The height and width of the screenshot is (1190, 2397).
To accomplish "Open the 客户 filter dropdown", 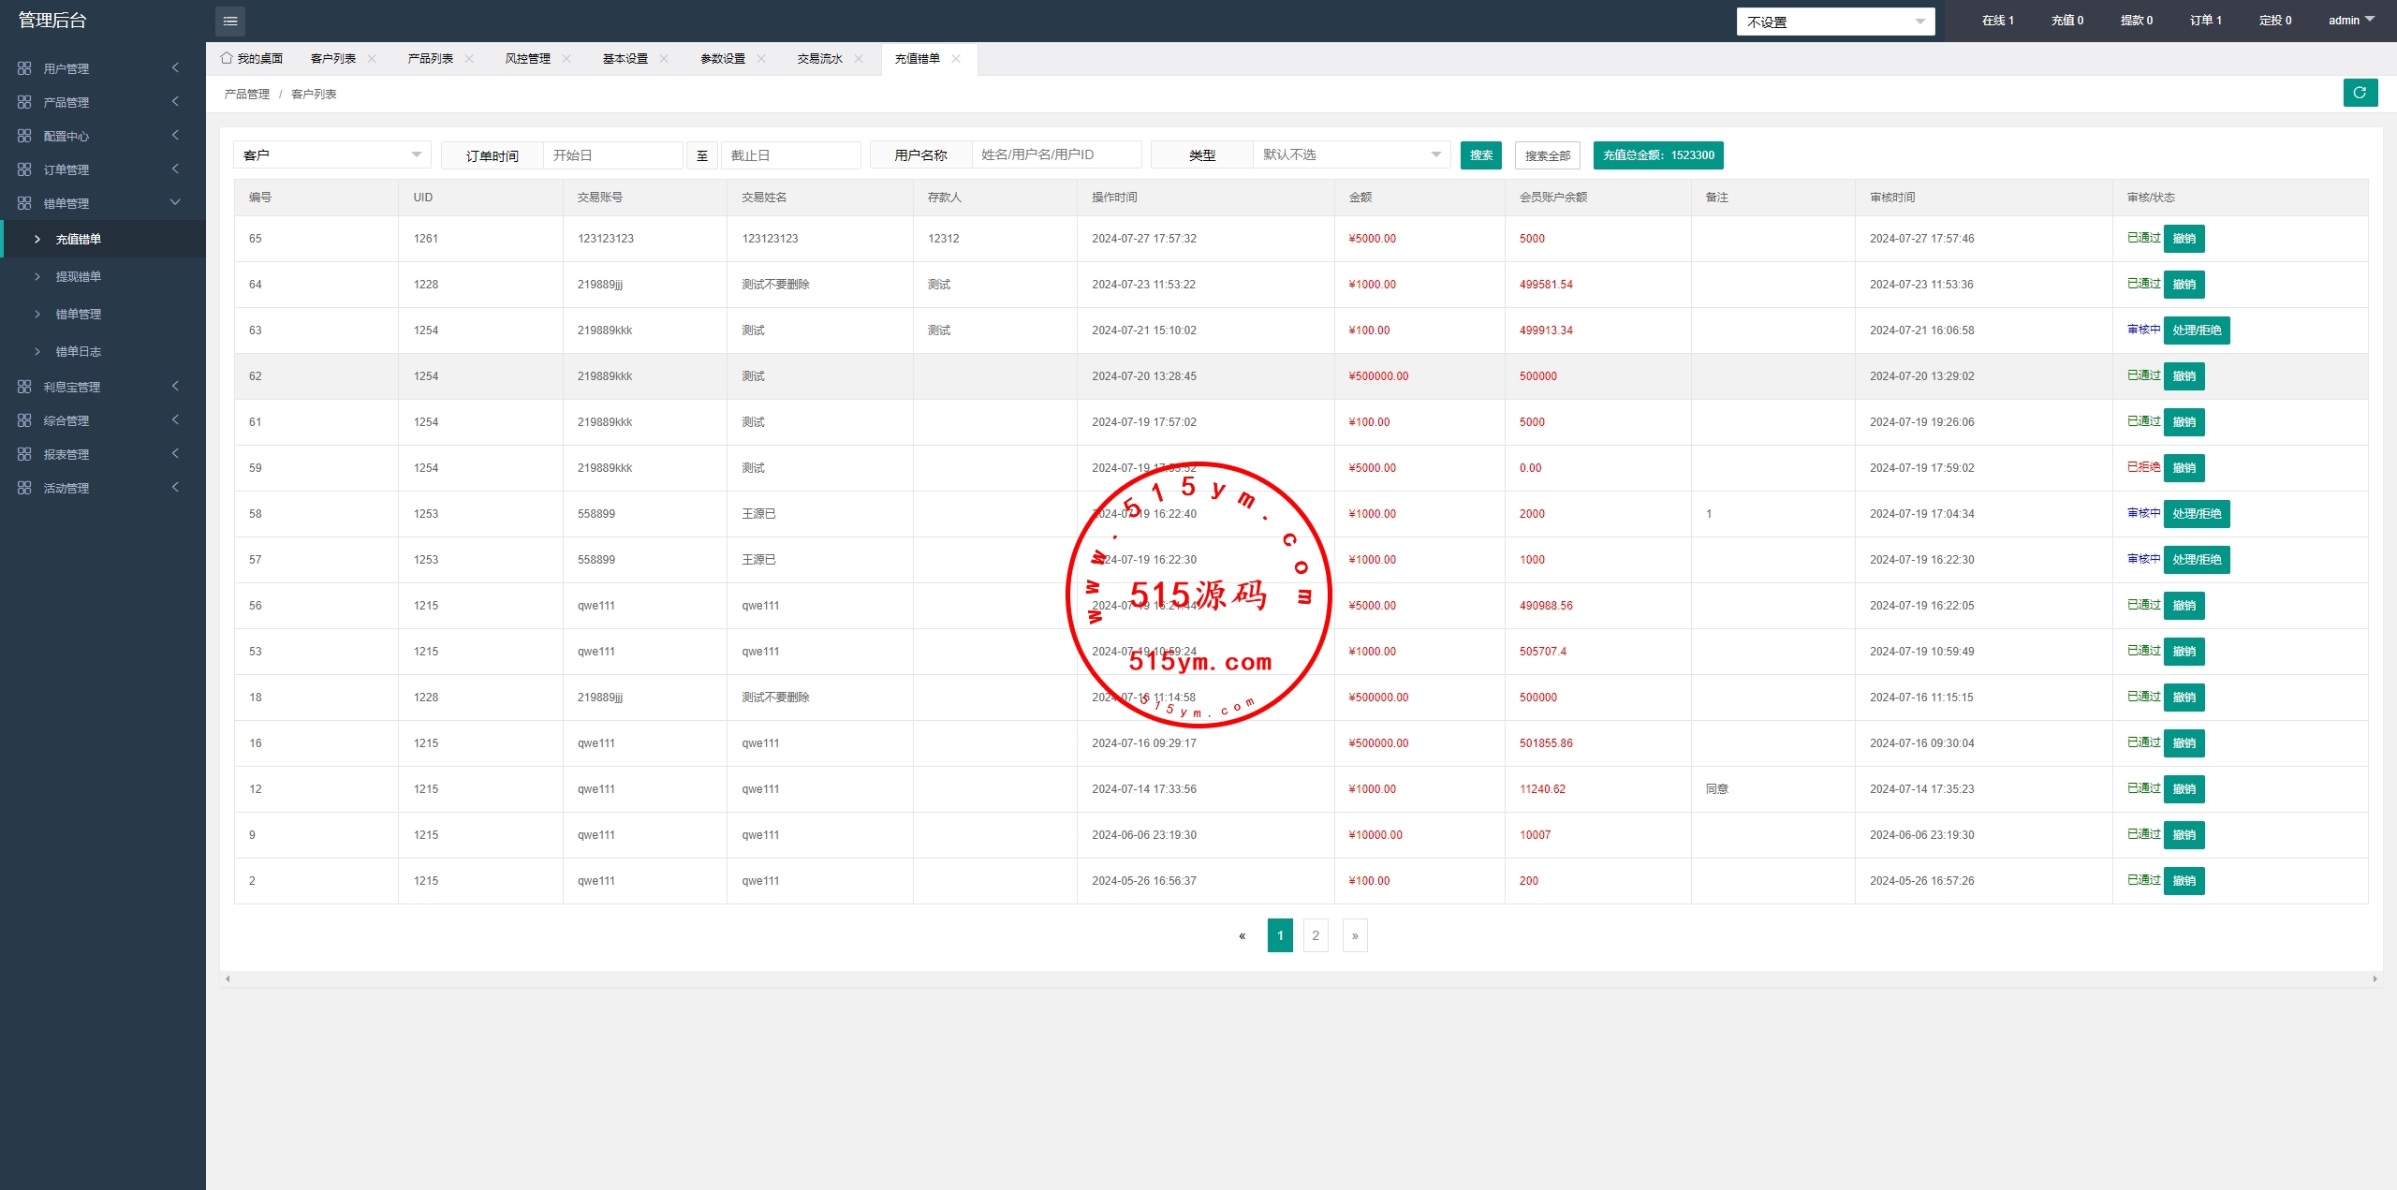I will click(331, 154).
